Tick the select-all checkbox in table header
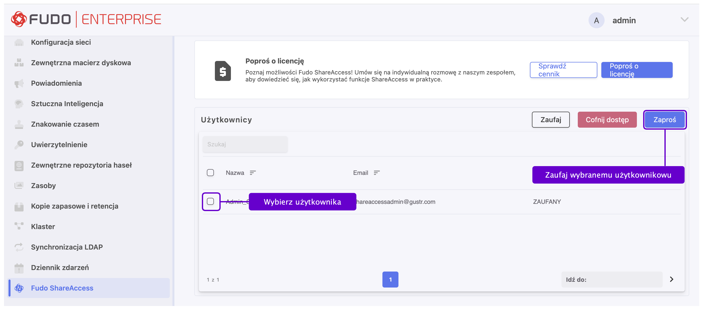The image size is (703, 312). tap(210, 173)
